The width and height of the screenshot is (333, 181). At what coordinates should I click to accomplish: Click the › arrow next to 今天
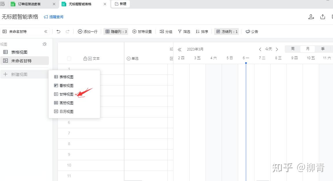(x=277, y=49)
